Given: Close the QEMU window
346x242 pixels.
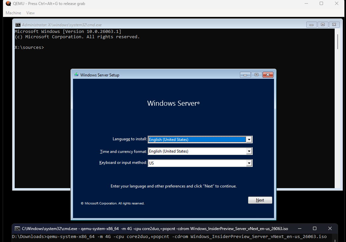Looking at the screenshot, I should coord(337,4).
